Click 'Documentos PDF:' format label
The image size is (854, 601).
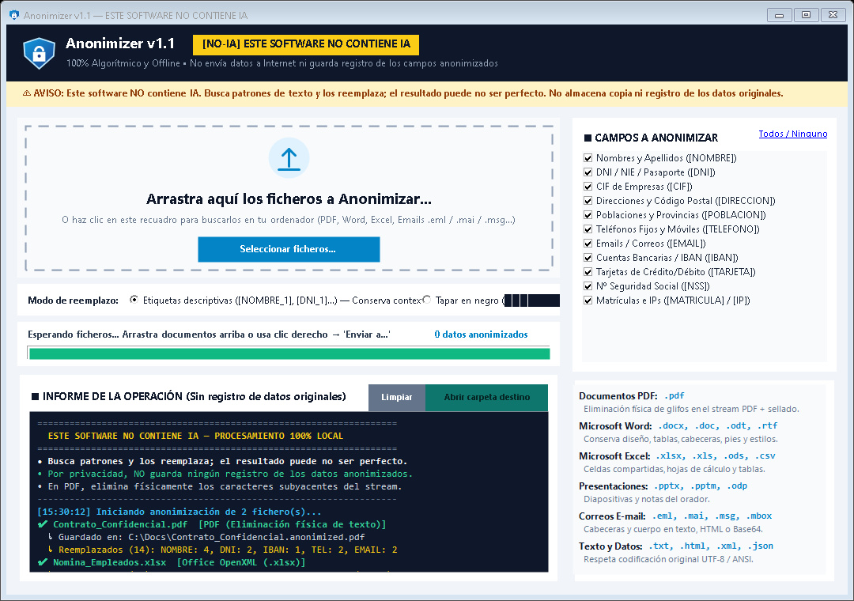pyautogui.click(x=618, y=395)
